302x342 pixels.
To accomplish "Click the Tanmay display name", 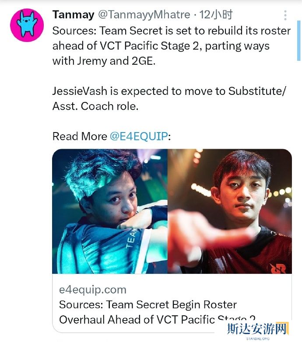I will pos(74,14).
